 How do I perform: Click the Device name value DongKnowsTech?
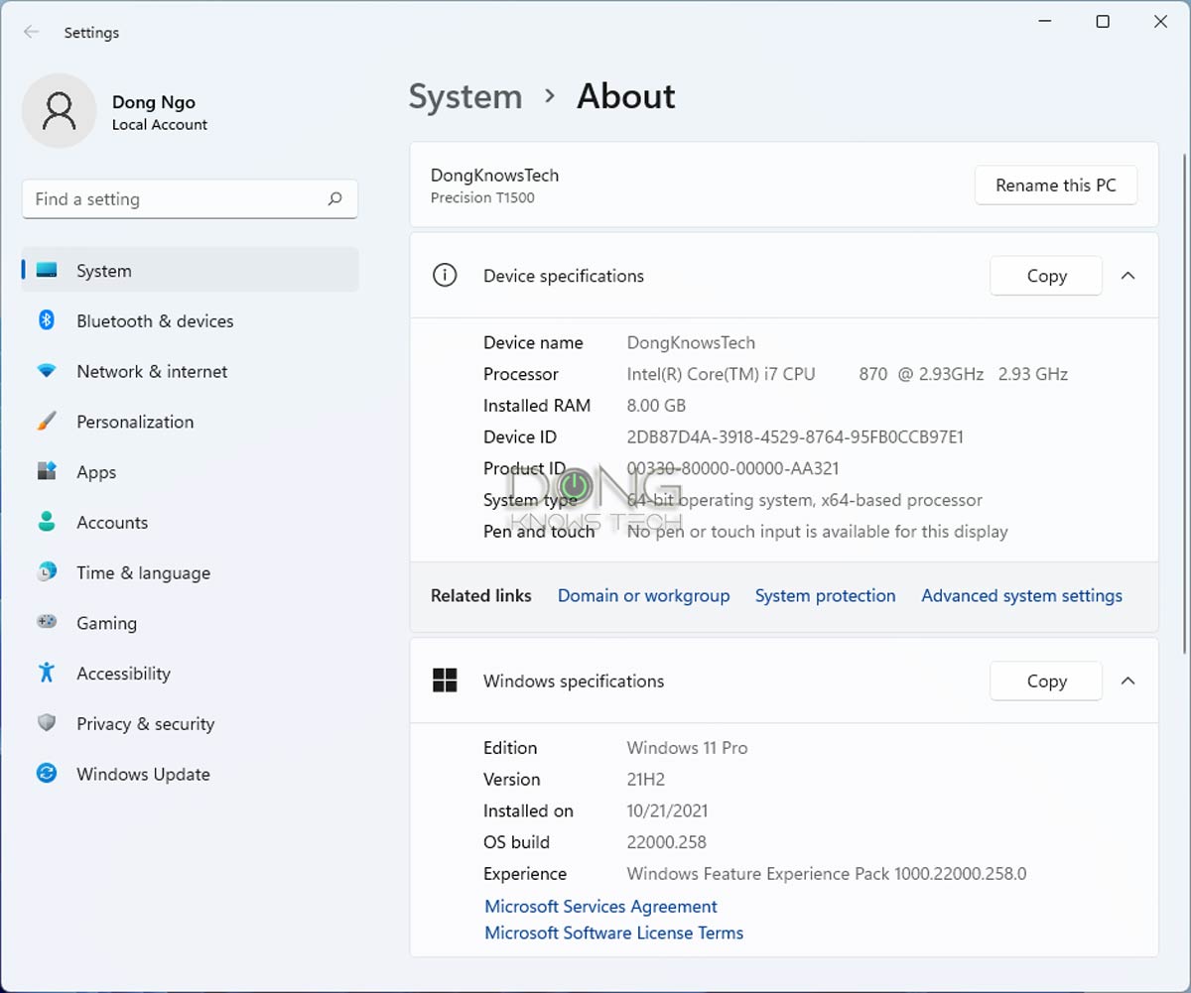(691, 342)
